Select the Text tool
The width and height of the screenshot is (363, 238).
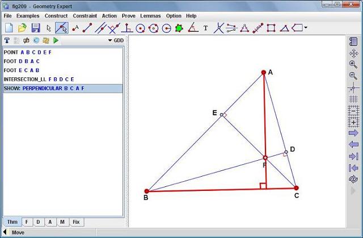point(205,27)
